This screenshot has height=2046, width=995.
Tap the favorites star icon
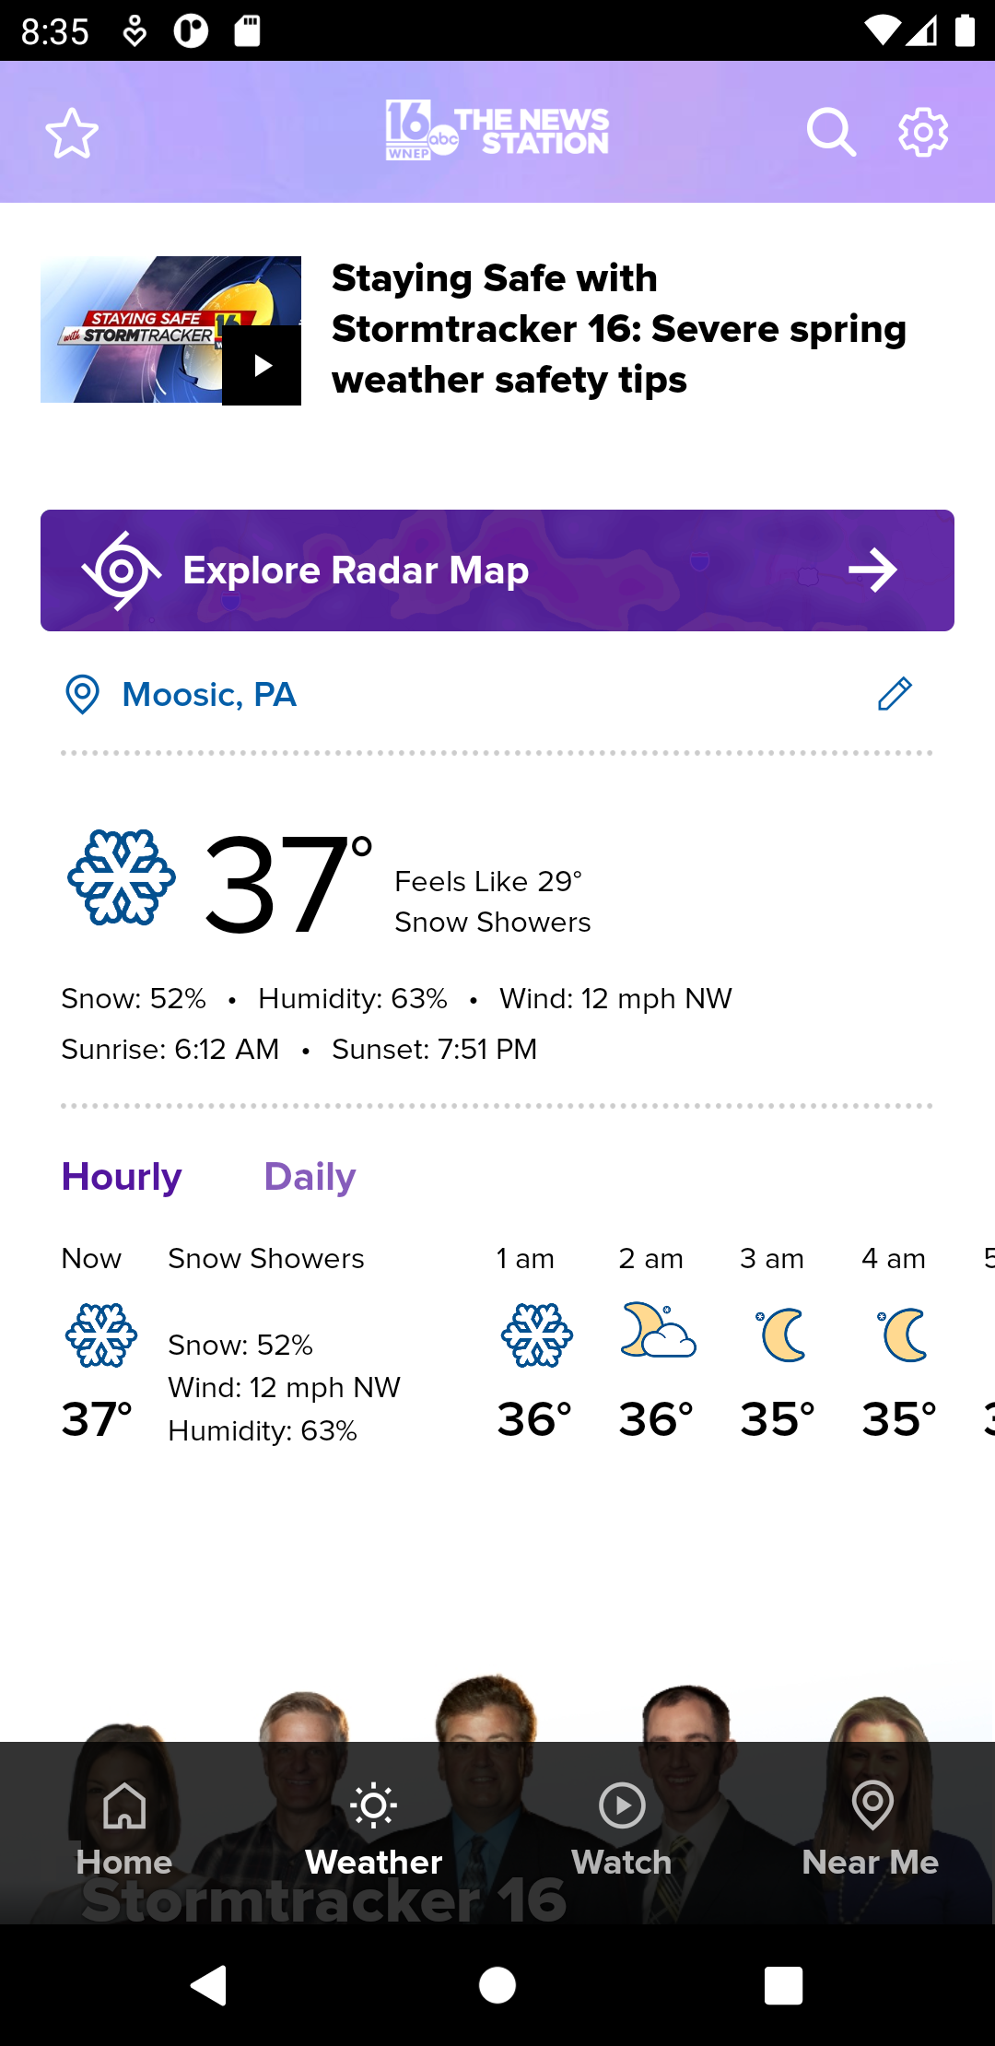72,133
